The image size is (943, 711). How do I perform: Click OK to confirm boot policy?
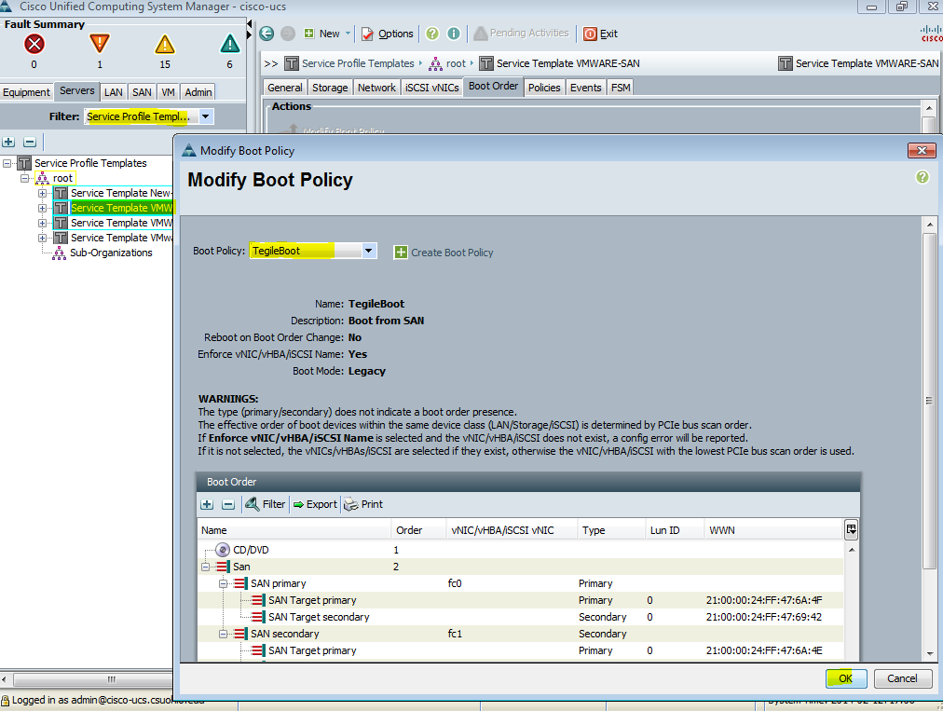pos(846,678)
